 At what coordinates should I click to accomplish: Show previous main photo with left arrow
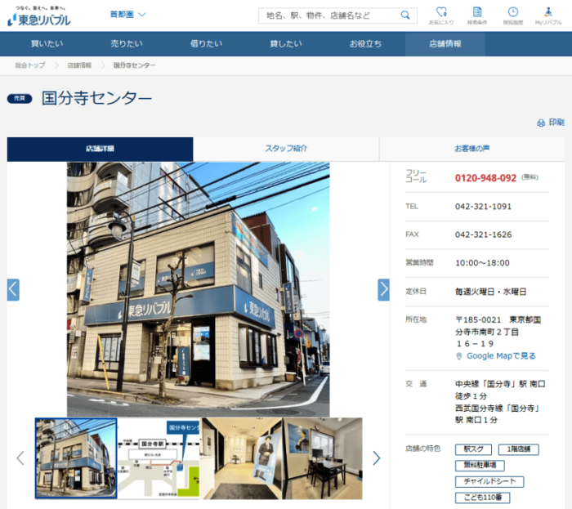pyautogui.click(x=13, y=289)
